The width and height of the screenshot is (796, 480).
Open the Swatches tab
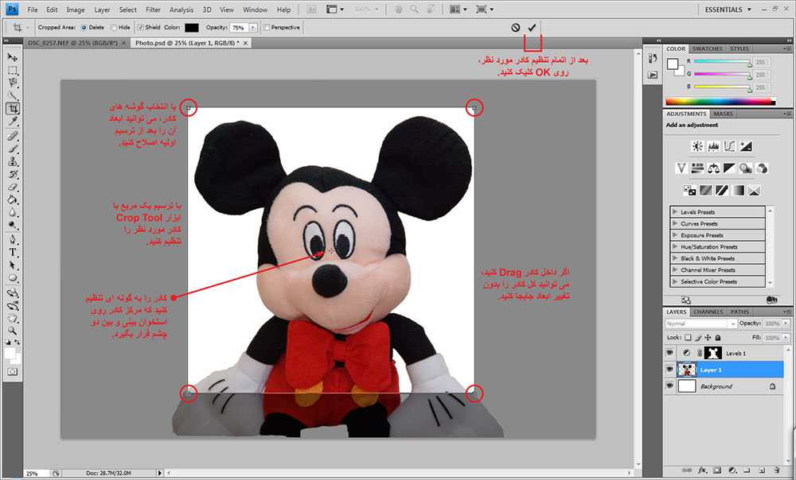[x=707, y=48]
